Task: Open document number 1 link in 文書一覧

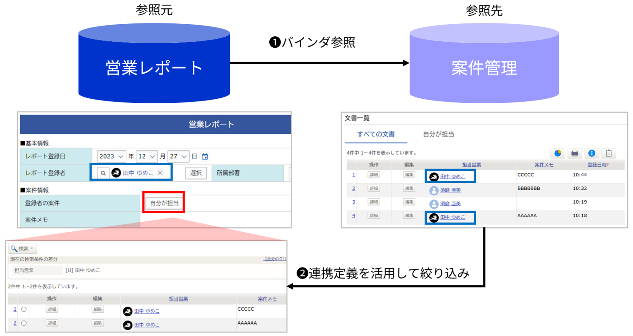Action: (x=354, y=175)
